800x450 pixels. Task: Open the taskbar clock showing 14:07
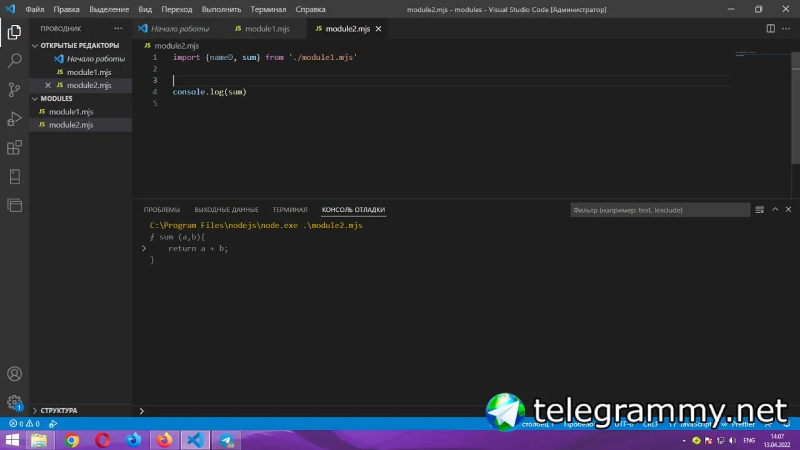pyautogui.click(x=777, y=440)
